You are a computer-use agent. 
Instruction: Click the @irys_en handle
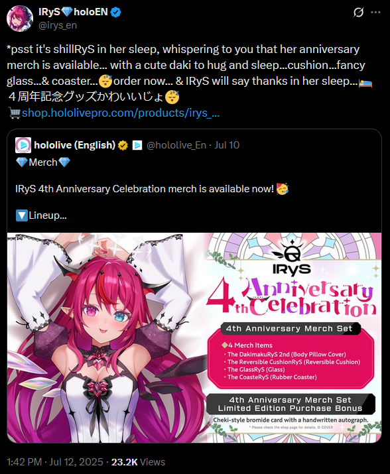[x=58, y=25]
